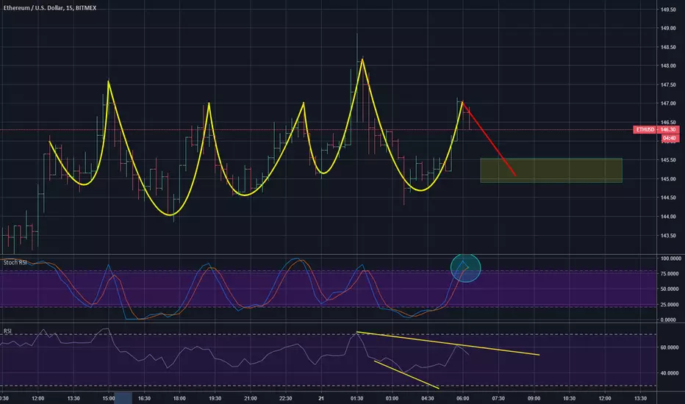Click the 21:00 time axis label
Image resolution: width=685 pixels, height=404 pixels.
pyautogui.click(x=251, y=398)
